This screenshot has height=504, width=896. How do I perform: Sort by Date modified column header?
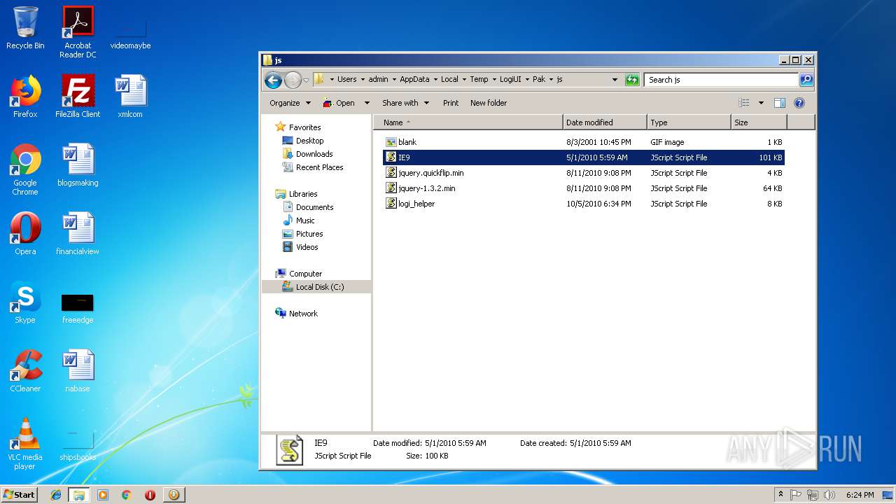pos(605,122)
